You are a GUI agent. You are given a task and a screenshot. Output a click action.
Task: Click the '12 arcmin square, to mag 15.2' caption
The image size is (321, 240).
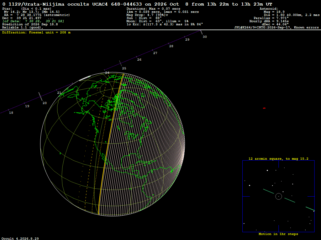[x=278, y=158]
